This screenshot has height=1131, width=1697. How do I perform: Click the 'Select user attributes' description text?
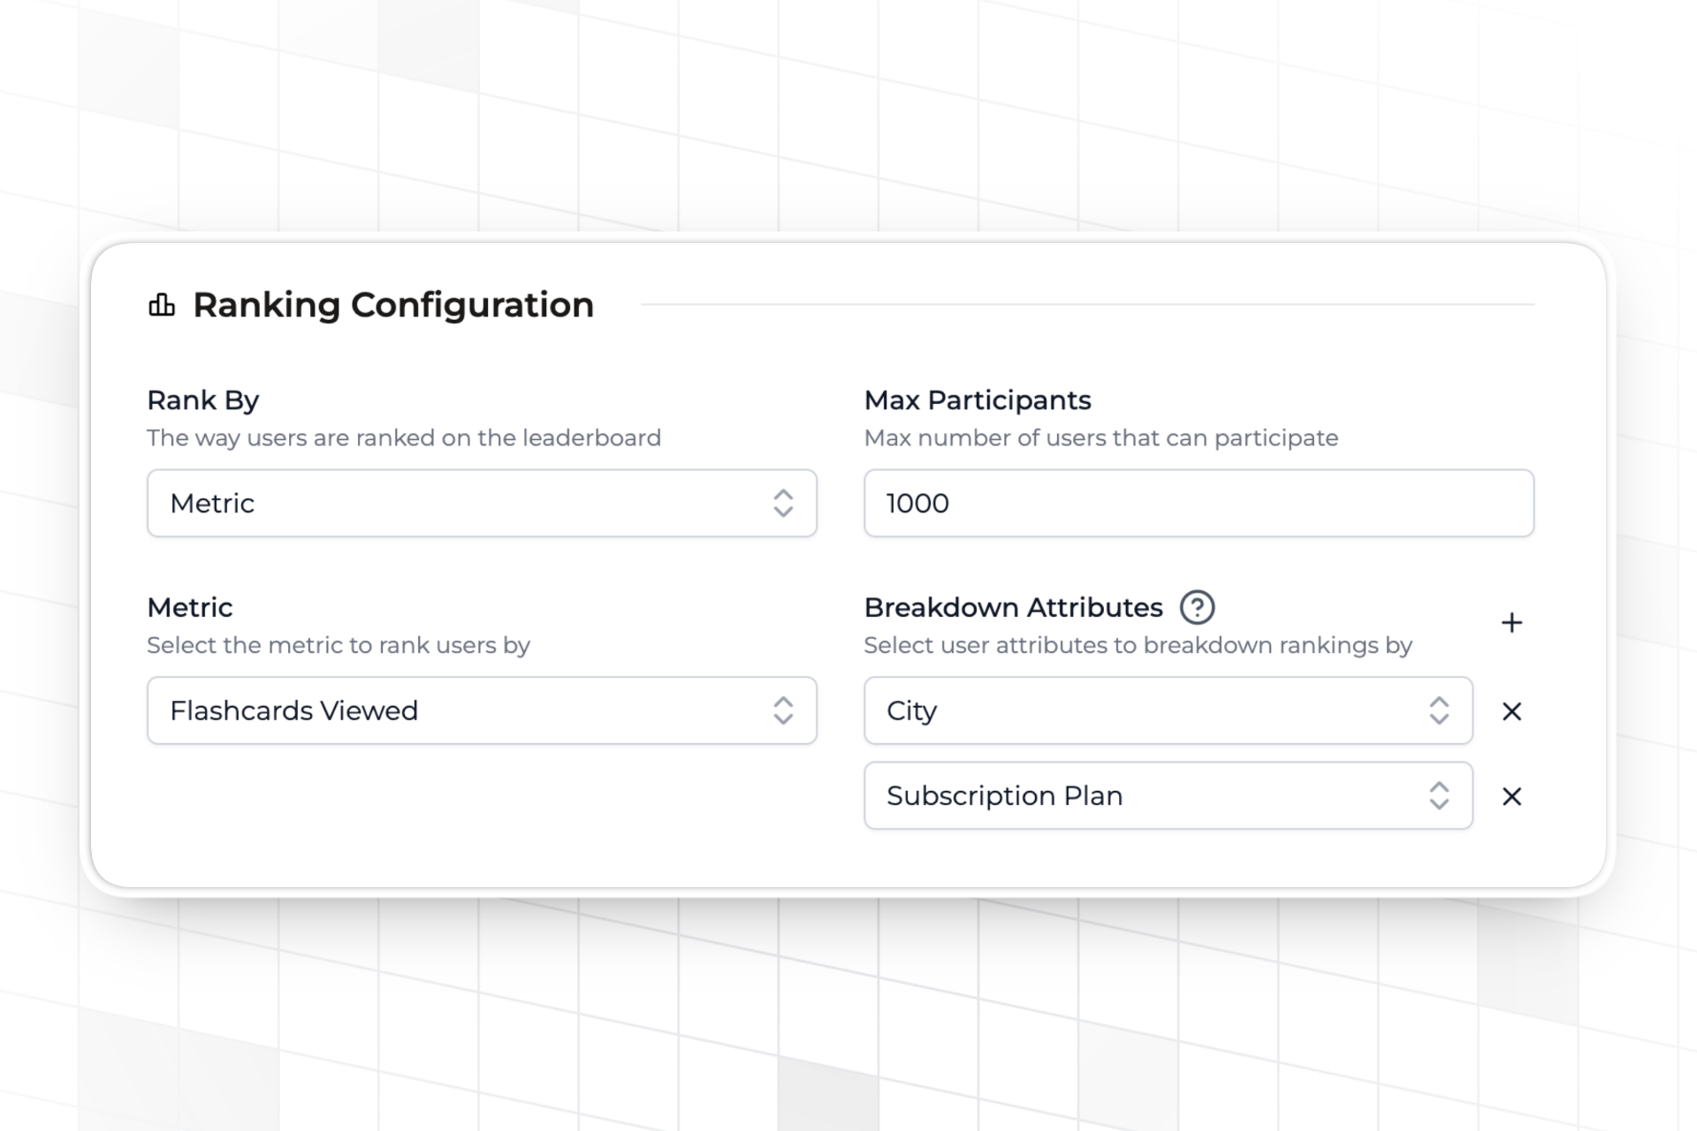pyautogui.click(x=1138, y=645)
